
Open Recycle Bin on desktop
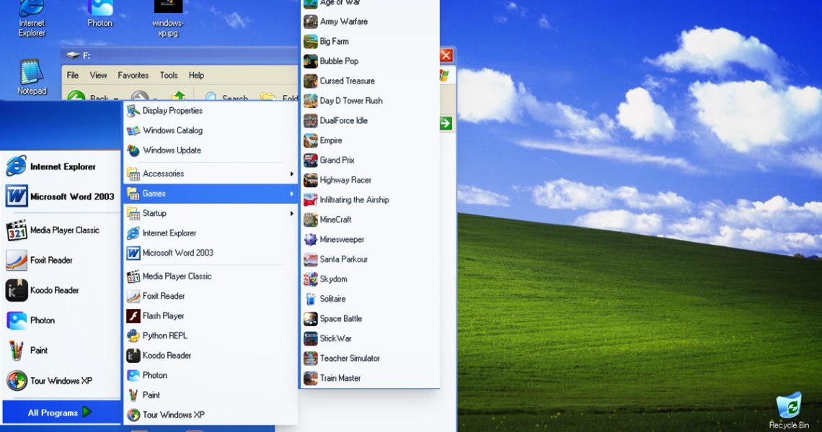point(788,410)
